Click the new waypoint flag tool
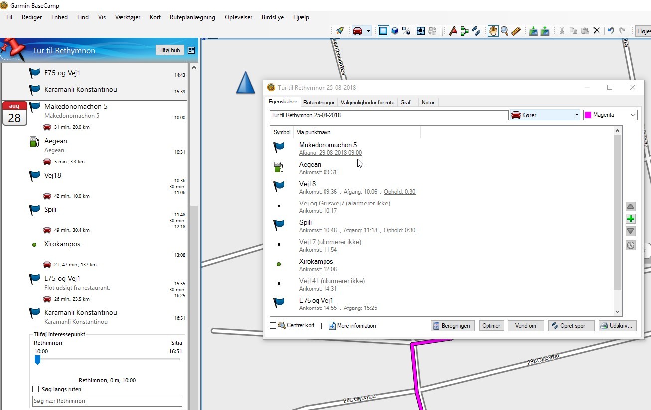 (x=453, y=31)
